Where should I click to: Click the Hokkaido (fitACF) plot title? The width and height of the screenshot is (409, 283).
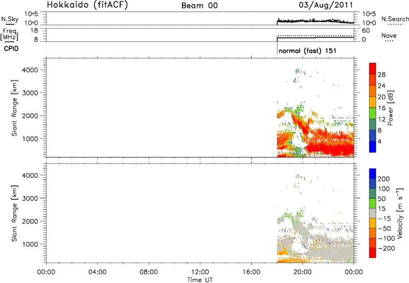87,5
